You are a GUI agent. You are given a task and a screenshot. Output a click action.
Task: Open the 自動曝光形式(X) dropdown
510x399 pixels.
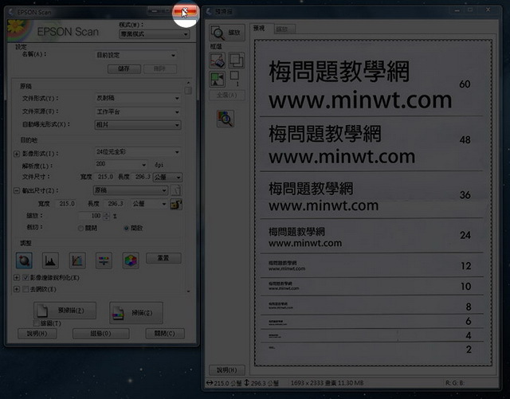pyautogui.click(x=138, y=124)
